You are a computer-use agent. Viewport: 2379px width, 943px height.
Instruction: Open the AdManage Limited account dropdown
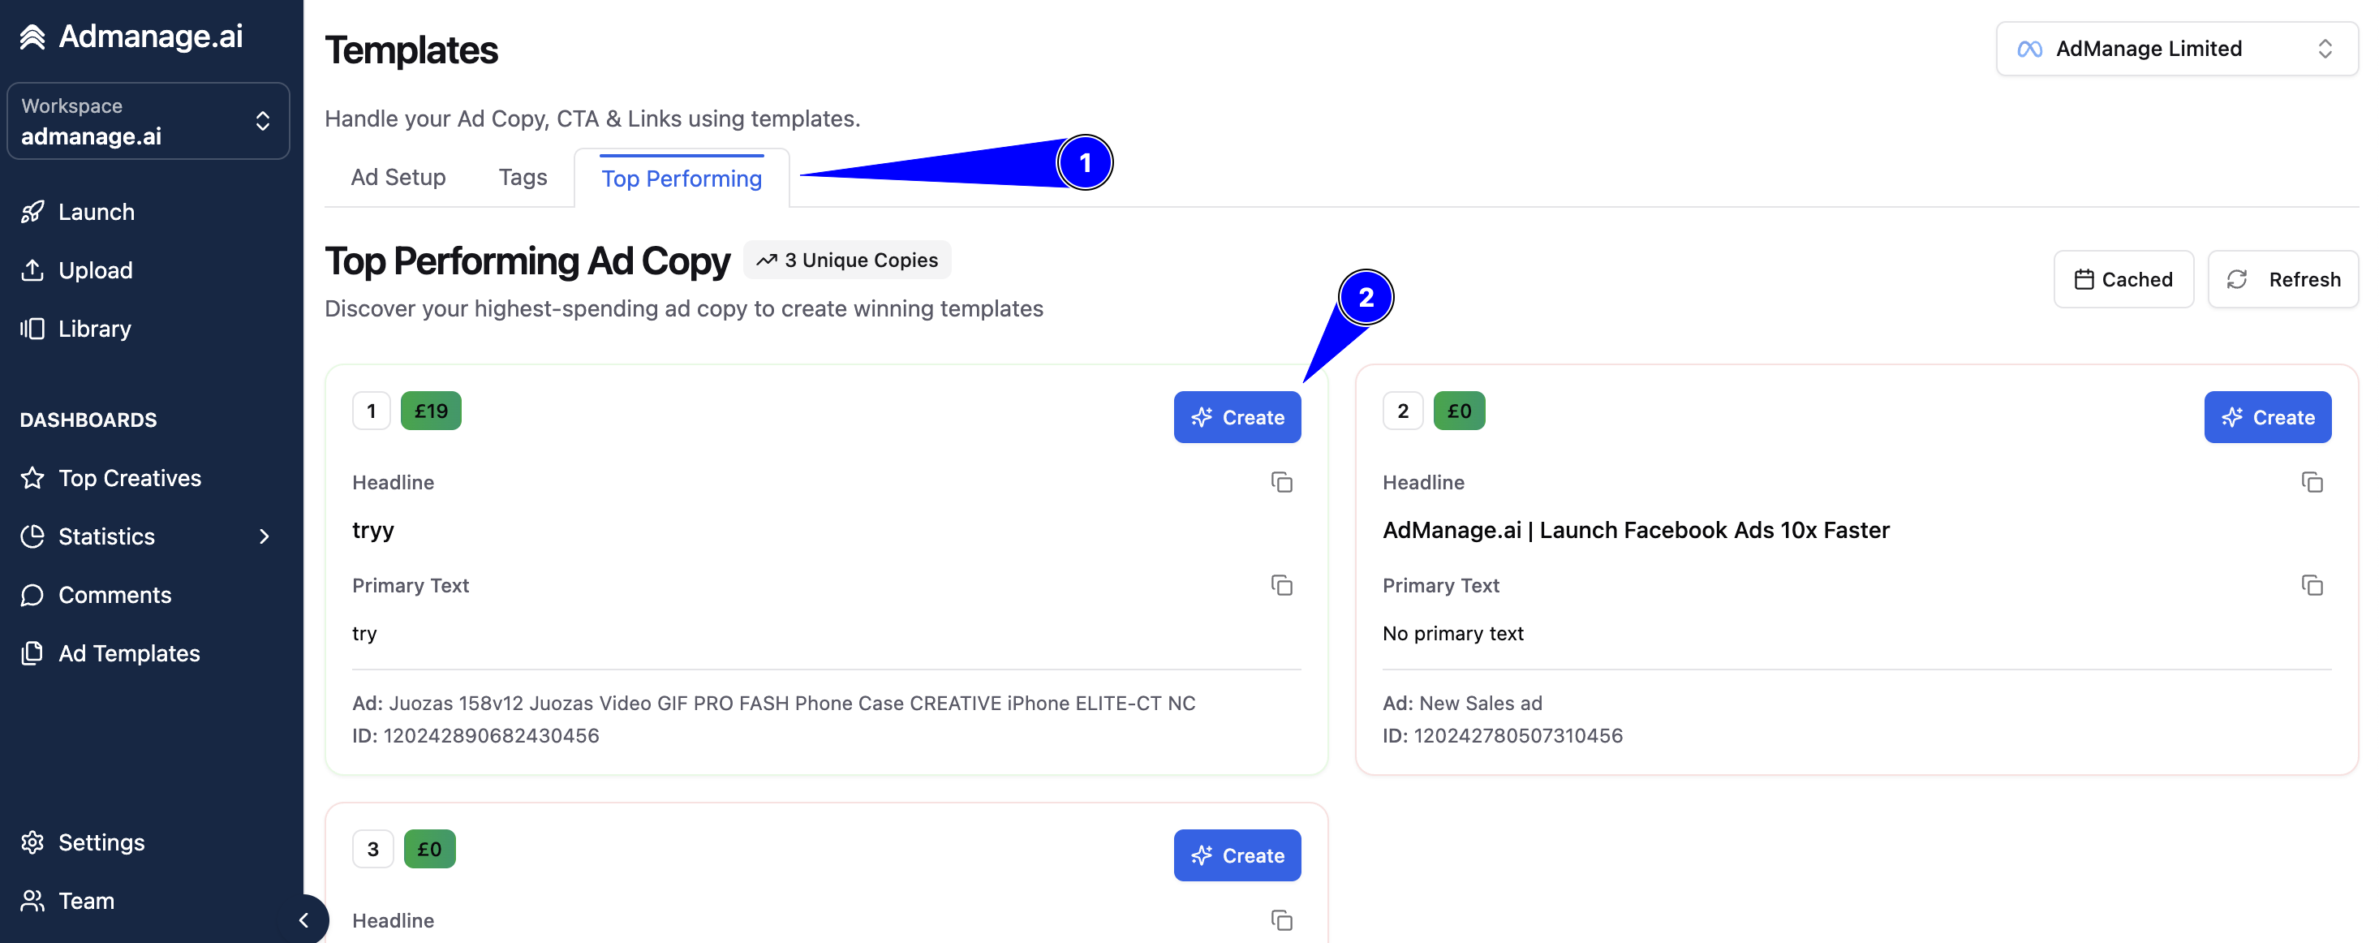click(x=2176, y=49)
